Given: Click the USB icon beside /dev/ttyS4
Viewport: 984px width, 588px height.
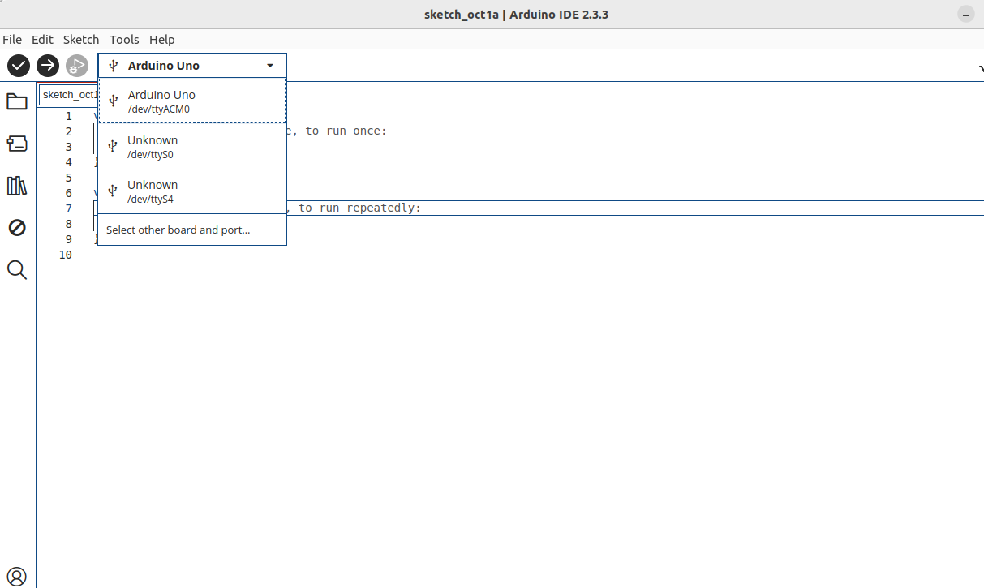Looking at the screenshot, I should pyautogui.click(x=113, y=191).
